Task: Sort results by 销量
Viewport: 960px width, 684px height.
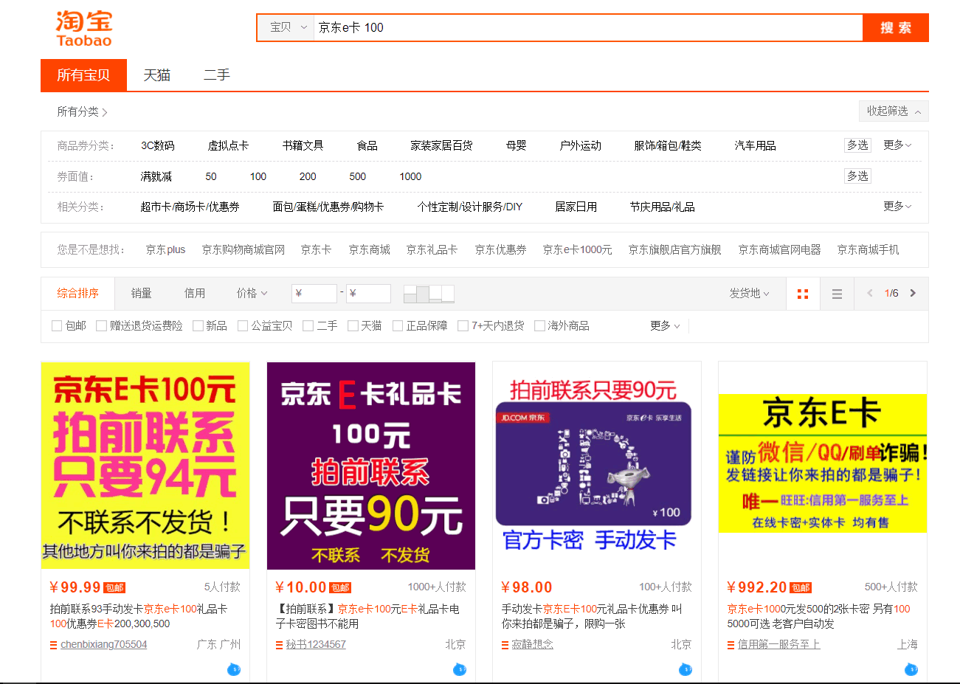Action: tap(141, 293)
